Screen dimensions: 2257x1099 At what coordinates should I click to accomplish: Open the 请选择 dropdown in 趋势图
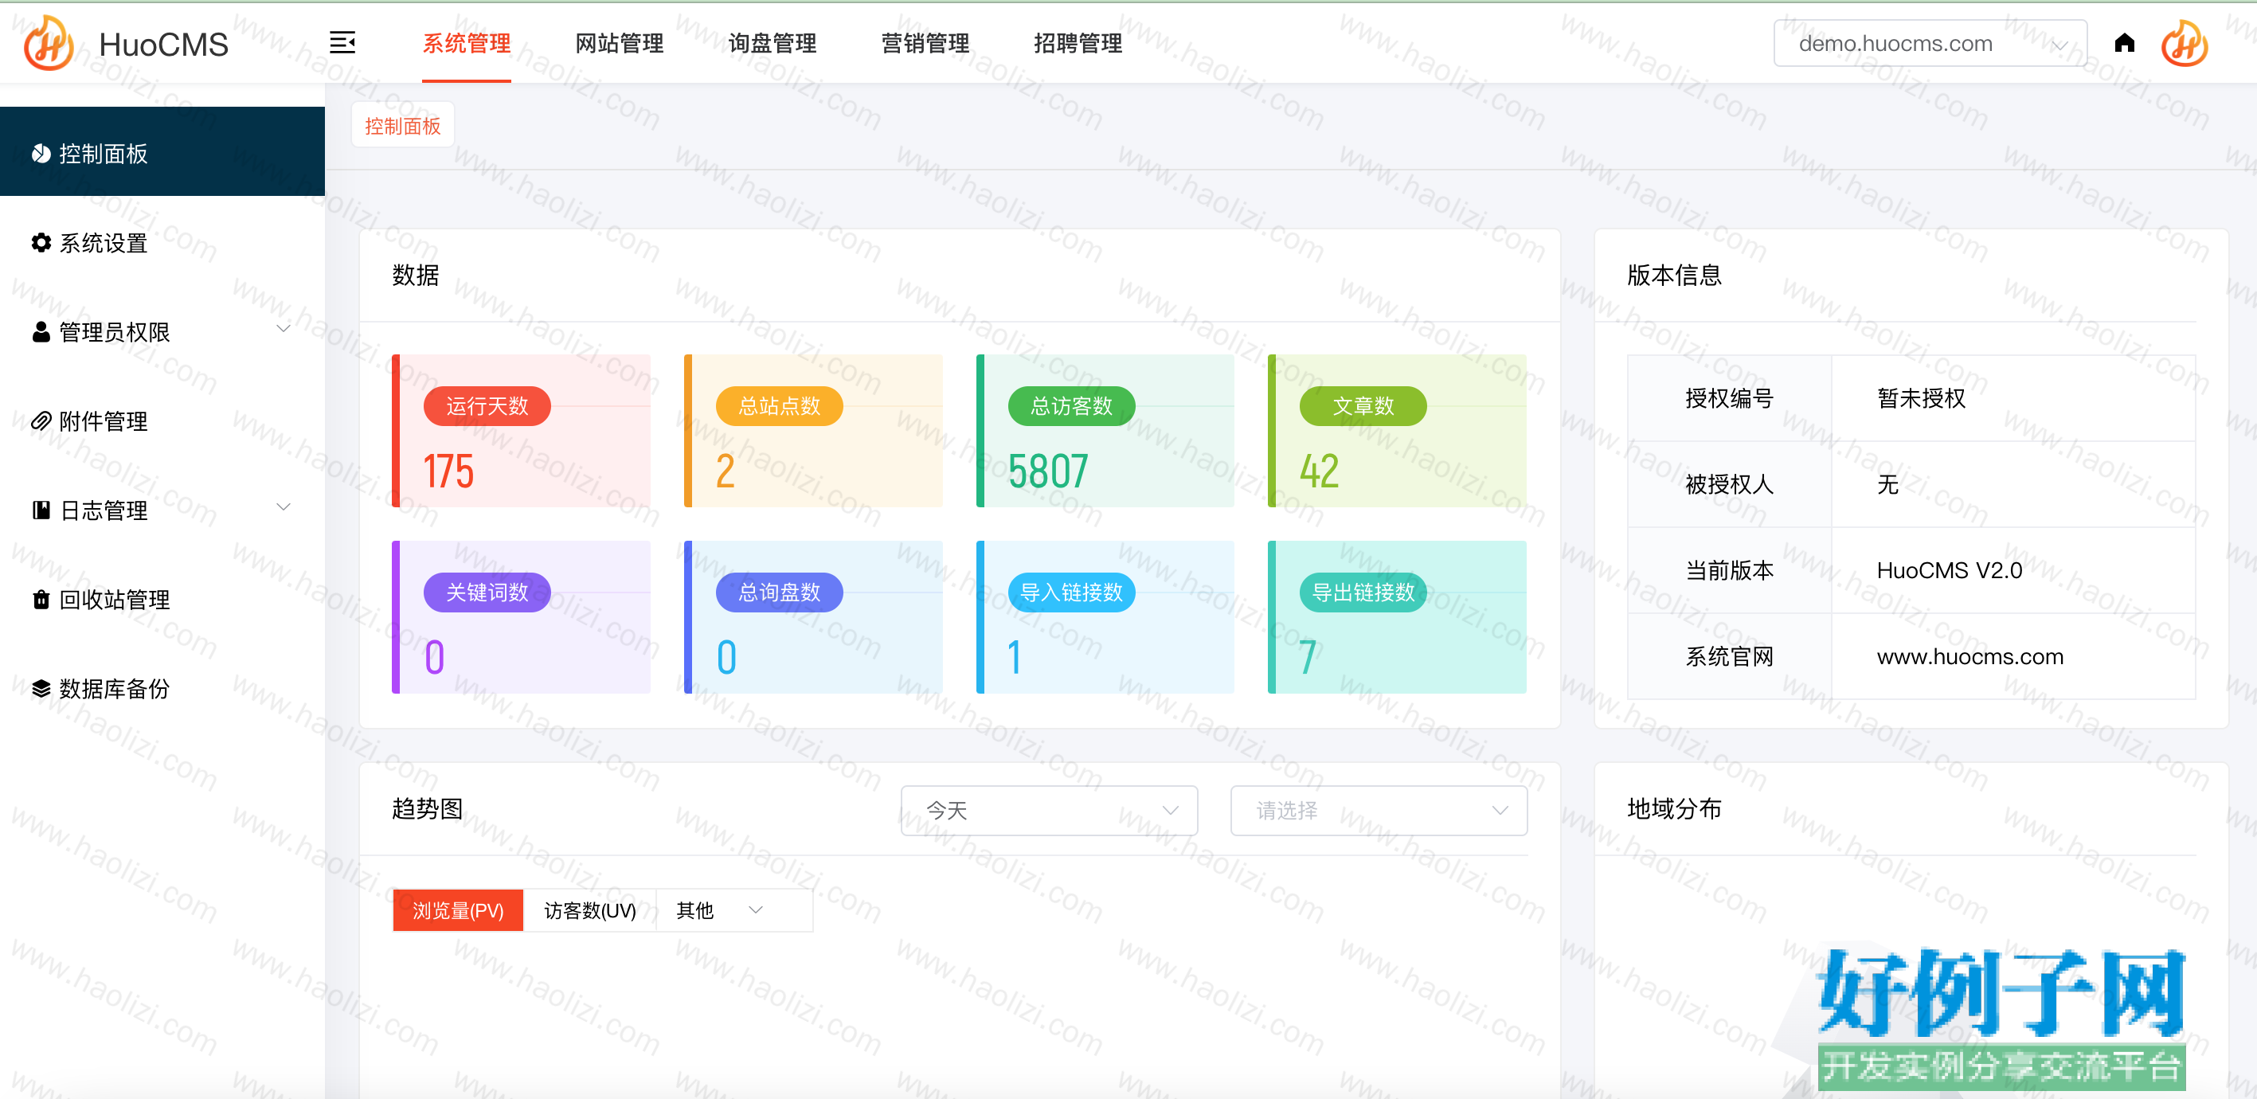[1379, 810]
